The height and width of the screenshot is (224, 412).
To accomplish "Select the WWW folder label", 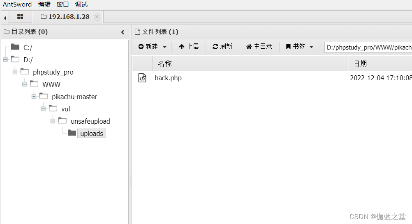I will coord(51,84).
